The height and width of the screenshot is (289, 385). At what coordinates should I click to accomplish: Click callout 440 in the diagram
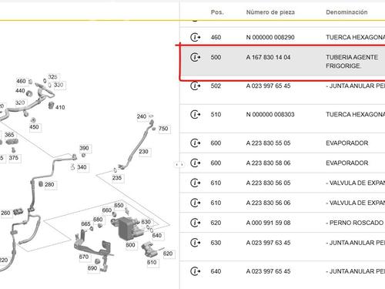pos(20,91)
